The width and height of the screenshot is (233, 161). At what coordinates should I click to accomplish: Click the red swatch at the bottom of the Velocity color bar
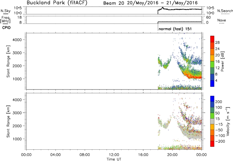coord(212,144)
